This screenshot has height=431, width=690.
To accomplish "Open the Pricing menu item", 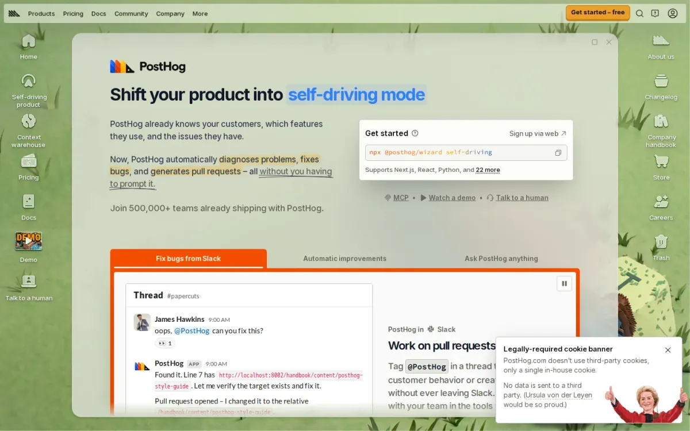I will (73, 13).
